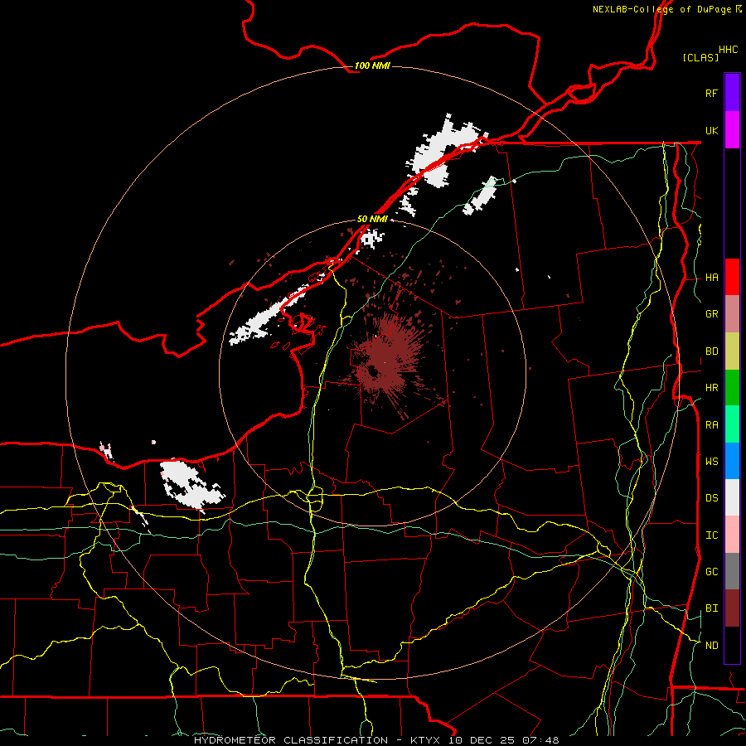Pick the RA light green legend swatch
This screenshot has width=746, height=746.
coord(732,424)
